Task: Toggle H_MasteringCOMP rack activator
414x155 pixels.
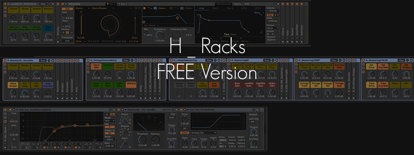Action: (x=297, y=60)
